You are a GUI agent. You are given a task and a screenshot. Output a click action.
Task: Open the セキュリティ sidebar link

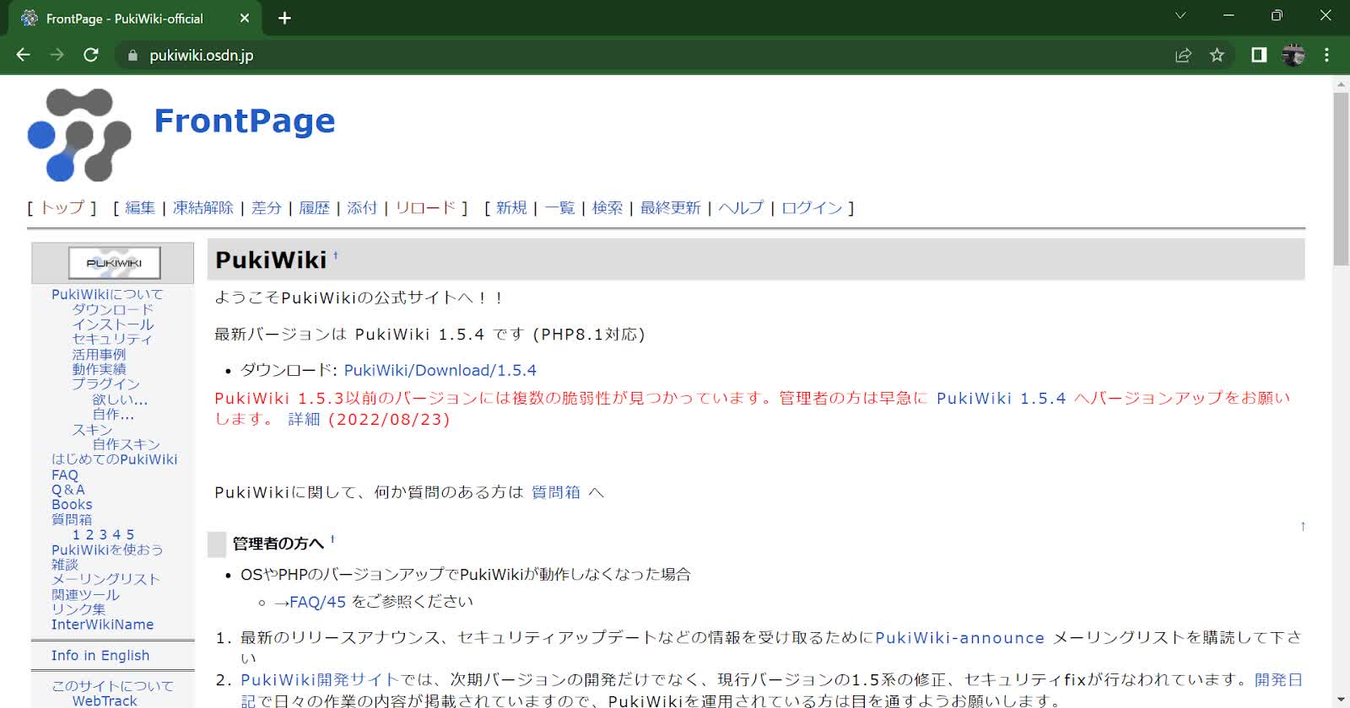point(112,339)
